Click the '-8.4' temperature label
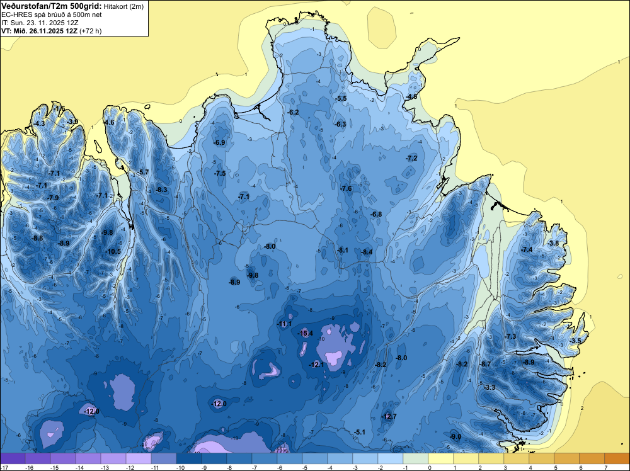The image size is (630, 471). pos(367,252)
